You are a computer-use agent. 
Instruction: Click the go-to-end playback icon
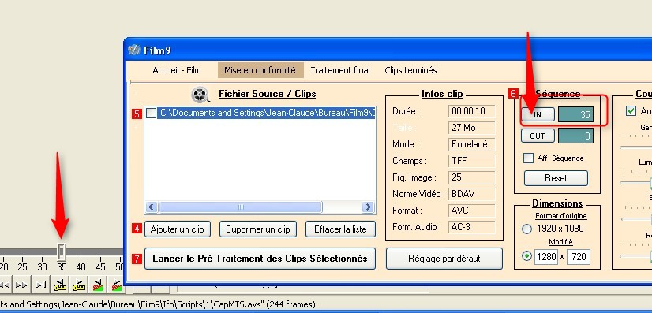coord(41,285)
